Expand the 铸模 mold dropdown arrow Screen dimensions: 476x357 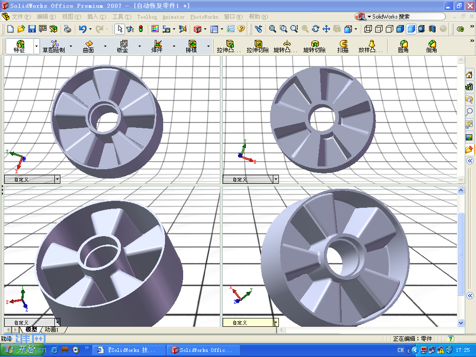(x=208, y=46)
